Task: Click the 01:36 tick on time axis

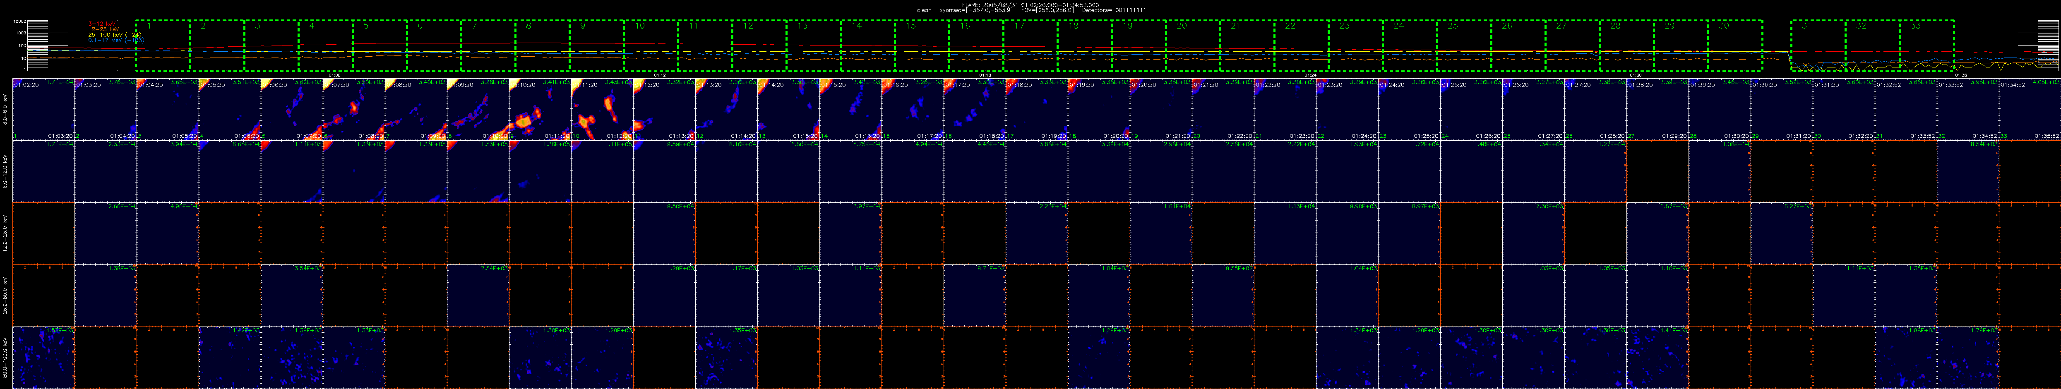Action: (x=1962, y=74)
